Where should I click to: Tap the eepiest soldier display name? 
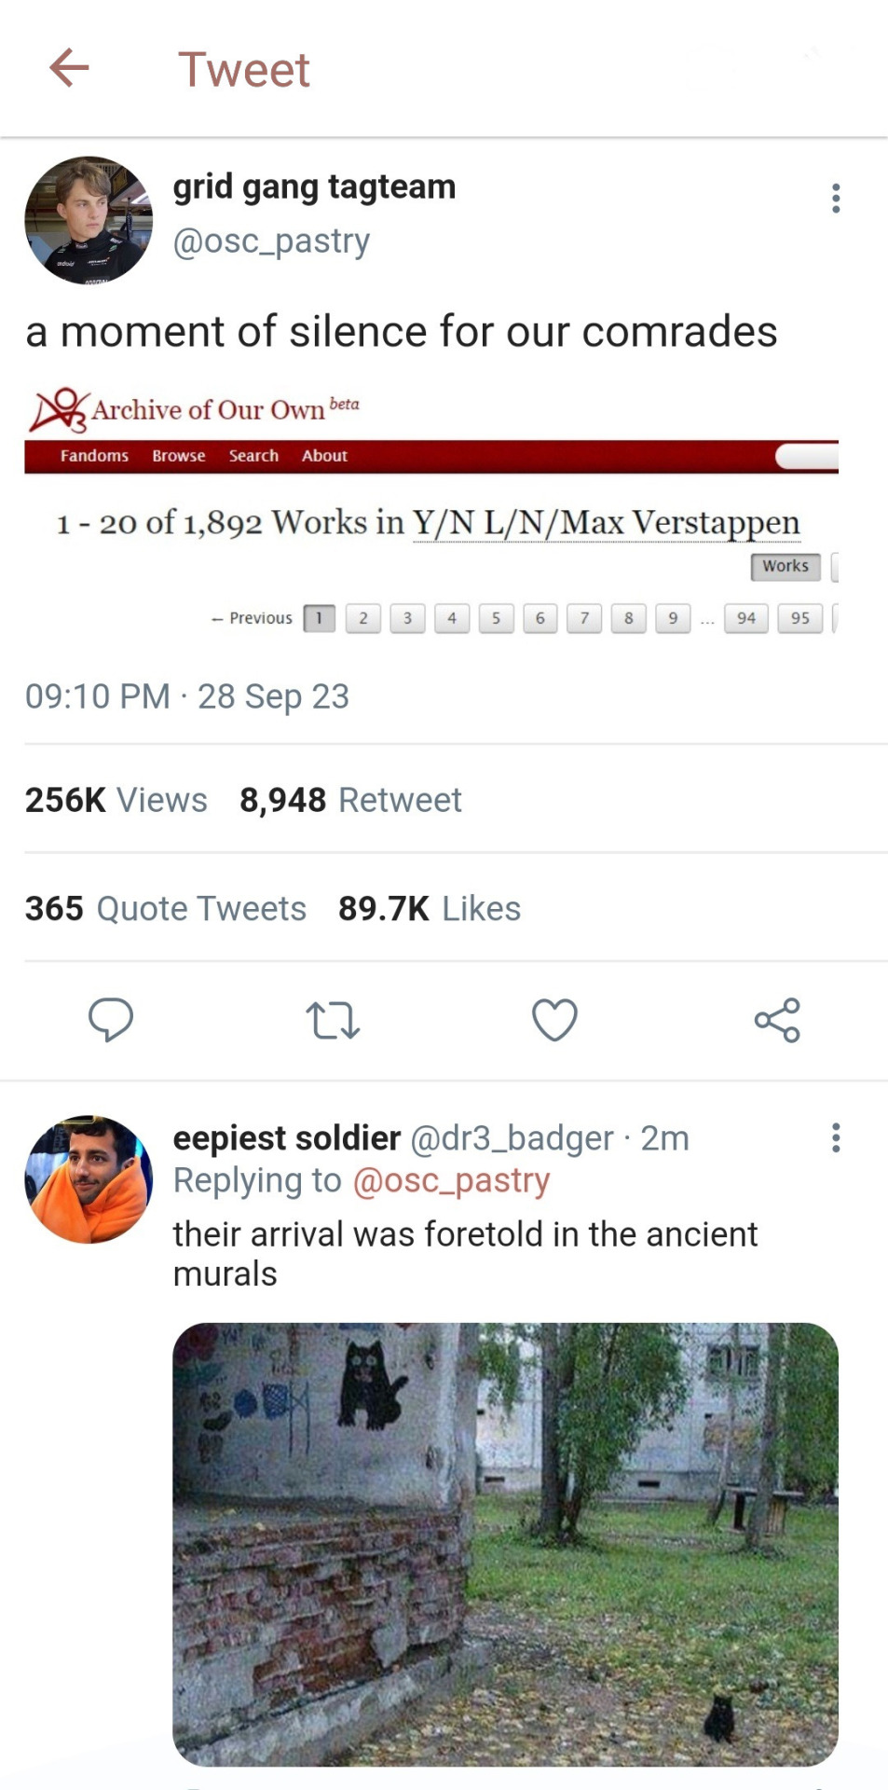click(x=287, y=1137)
